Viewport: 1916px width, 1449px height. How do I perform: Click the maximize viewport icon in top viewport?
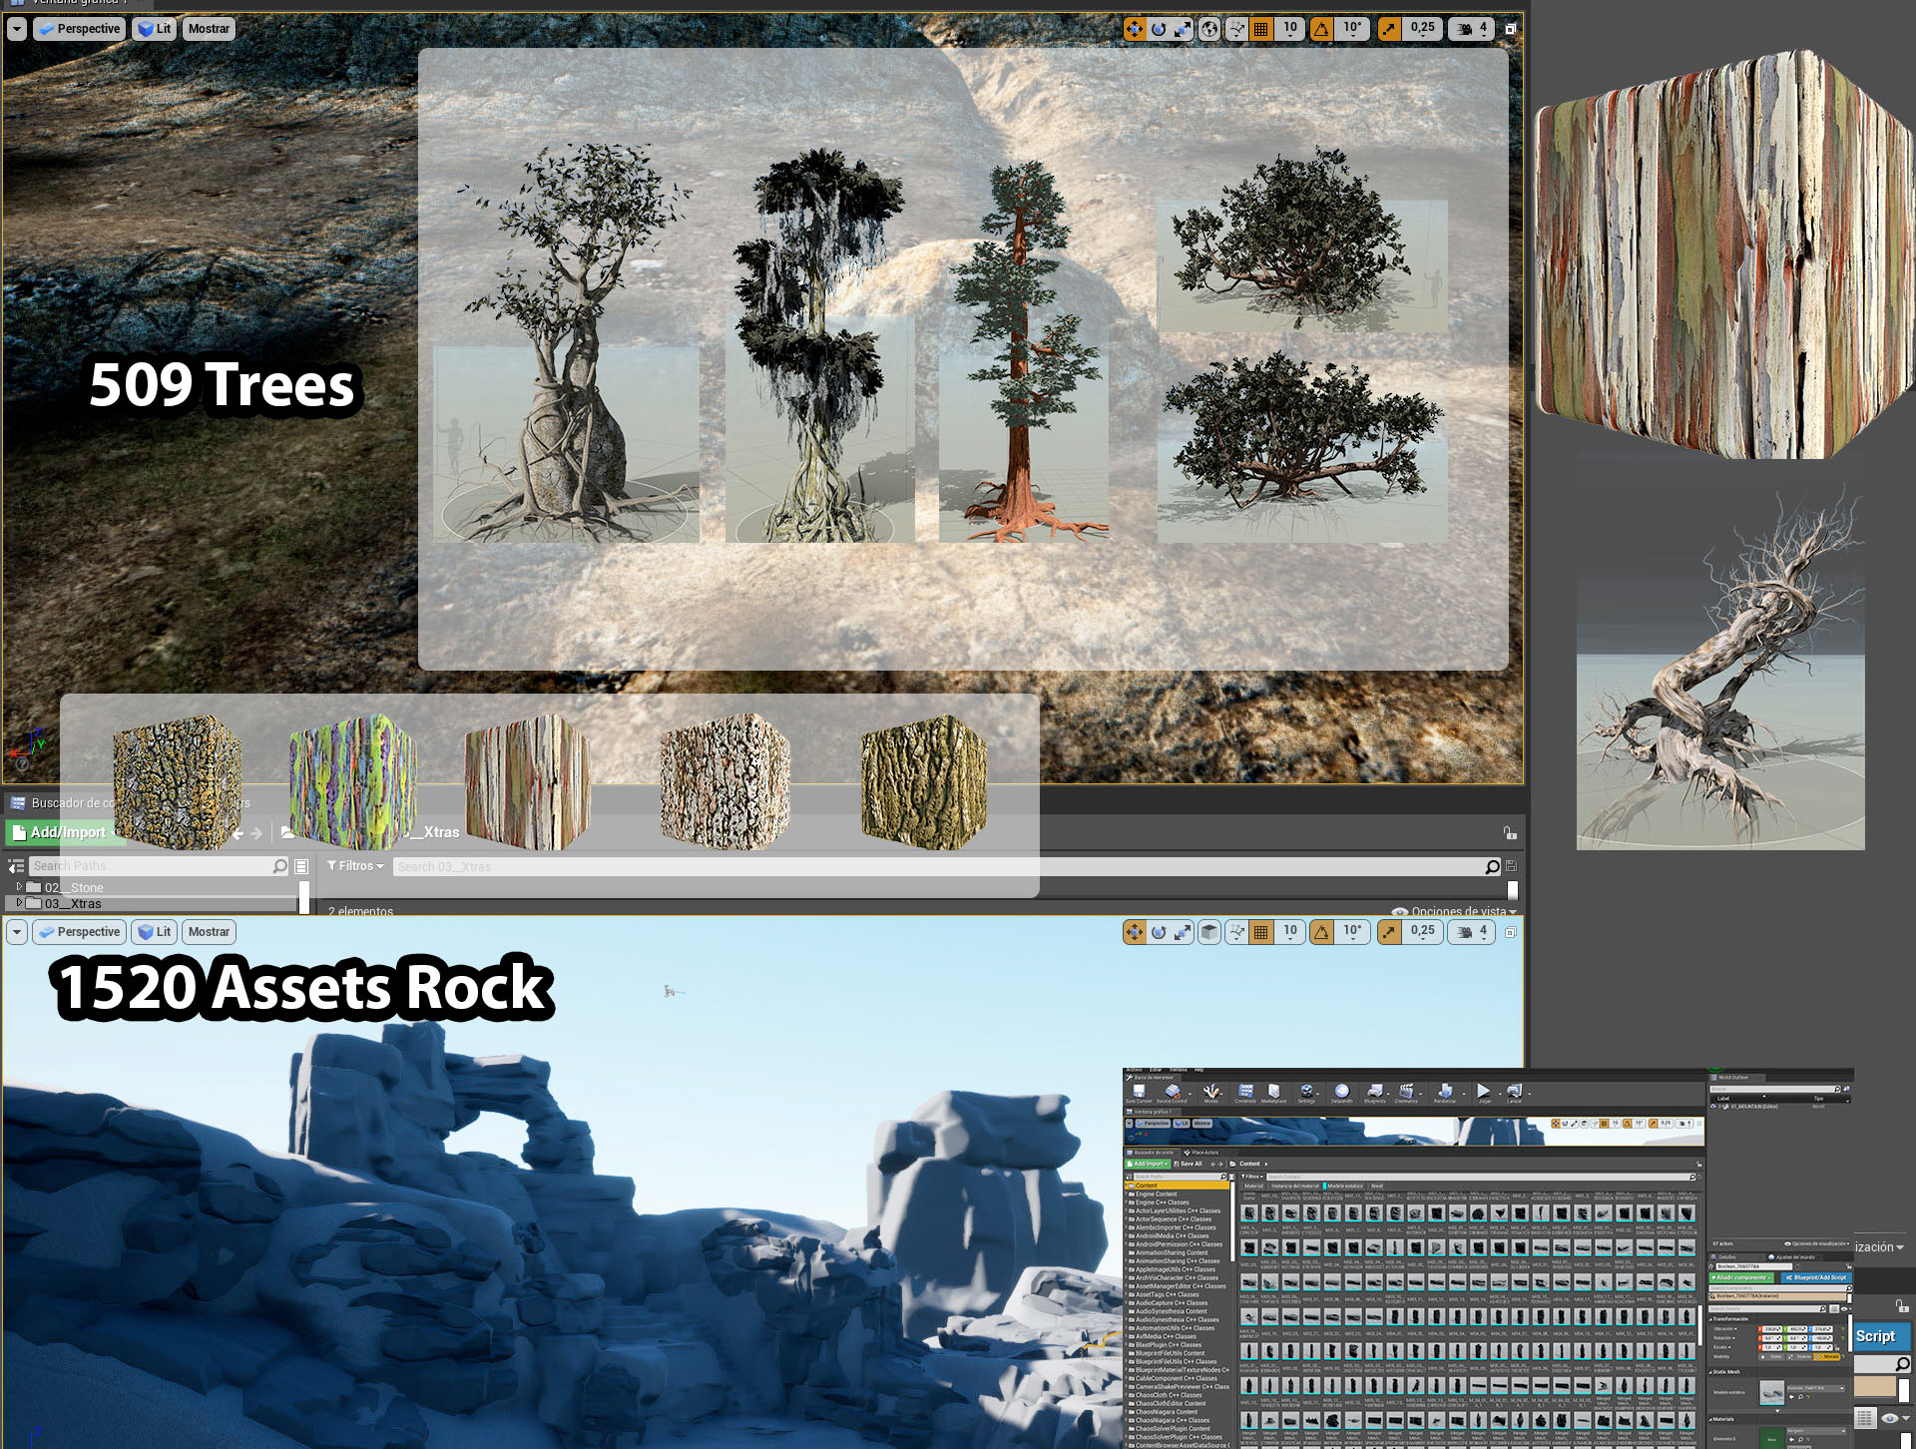(x=1511, y=29)
